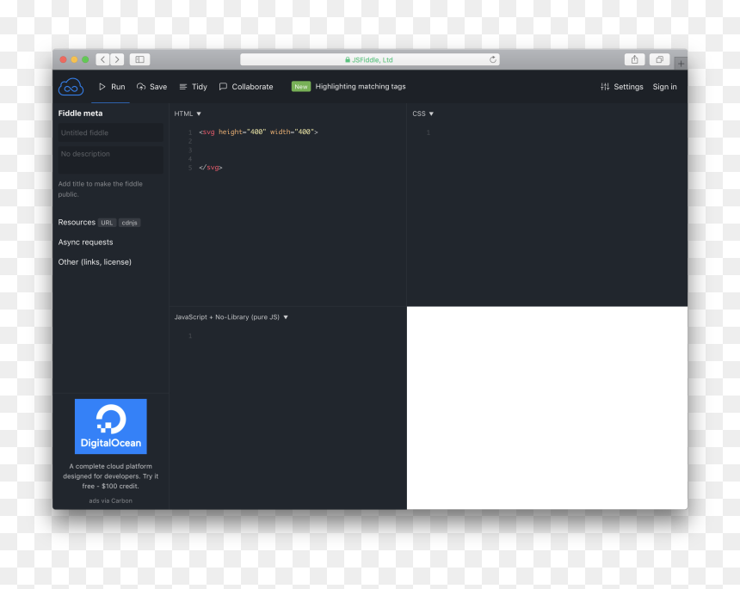The width and height of the screenshot is (740, 589).
Task: Tidy up the code
Action: [194, 87]
